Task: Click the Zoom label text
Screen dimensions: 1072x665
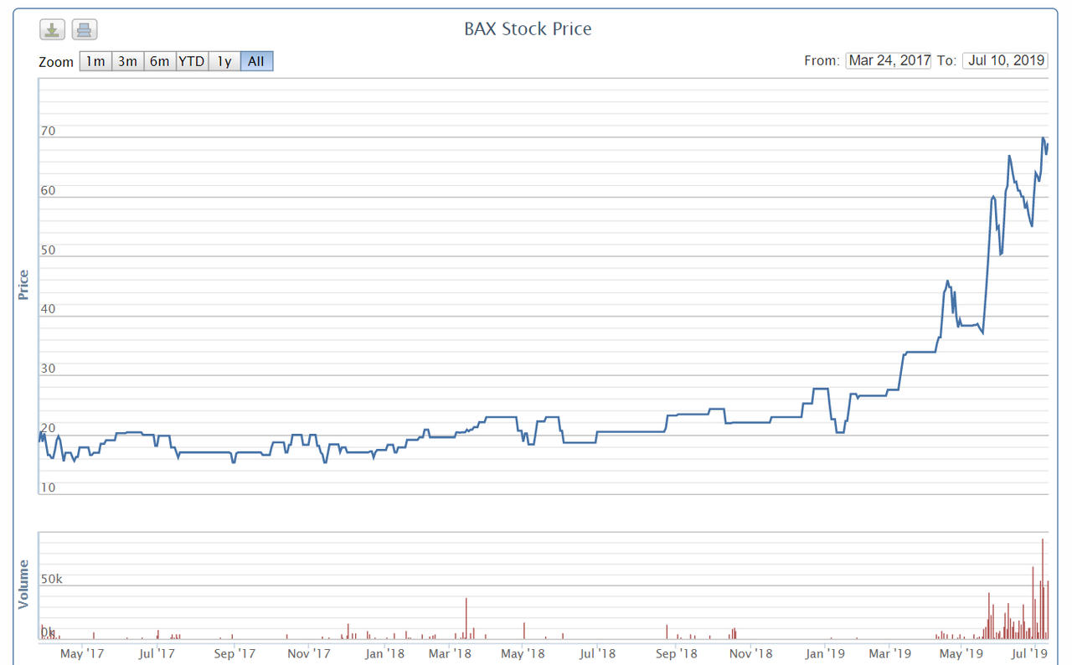Action: point(56,62)
